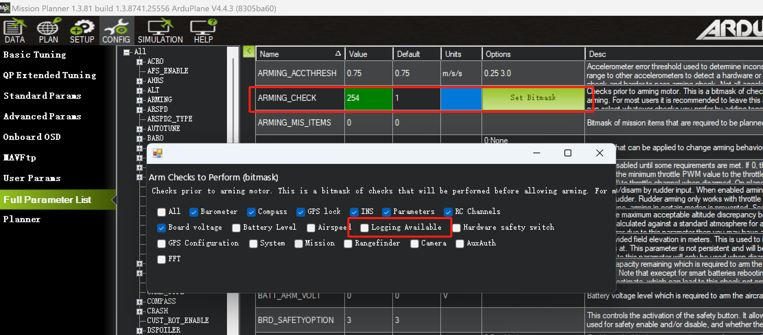Viewport: 763px width, 335px height.
Task: Expand the BARO parameter group
Action: pyautogui.click(x=139, y=139)
